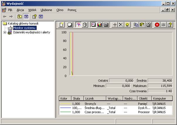Restore the inner console child window
Screen dimensions: 177x125
coord(168,10)
